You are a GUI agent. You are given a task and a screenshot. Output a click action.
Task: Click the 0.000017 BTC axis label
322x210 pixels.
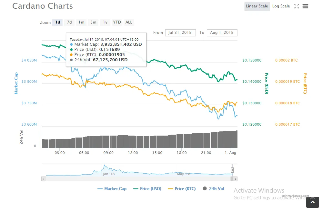[287, 124]
